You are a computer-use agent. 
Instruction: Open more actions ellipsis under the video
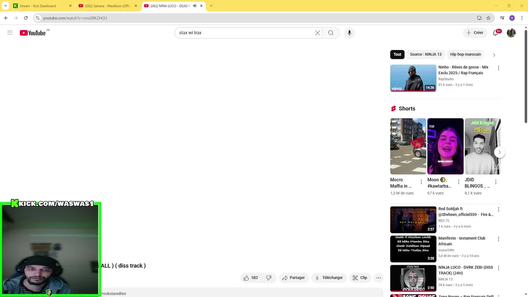click(378, 278)
